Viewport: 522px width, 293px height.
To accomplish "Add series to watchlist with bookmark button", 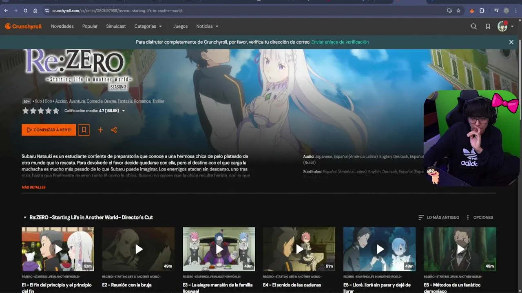I will (84, 130).
